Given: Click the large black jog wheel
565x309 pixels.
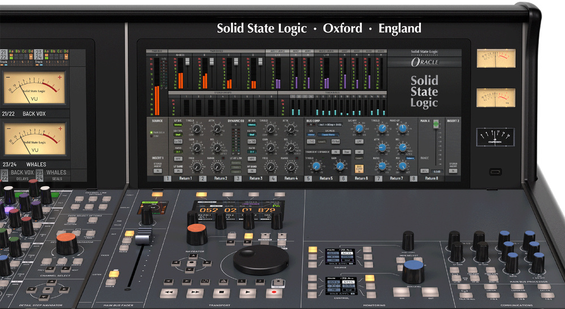Looking at the screenshot, I should coord(261,259).
